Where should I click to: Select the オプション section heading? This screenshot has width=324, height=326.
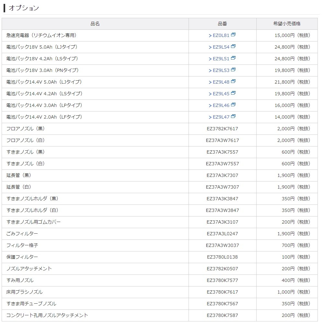[24, 8]
